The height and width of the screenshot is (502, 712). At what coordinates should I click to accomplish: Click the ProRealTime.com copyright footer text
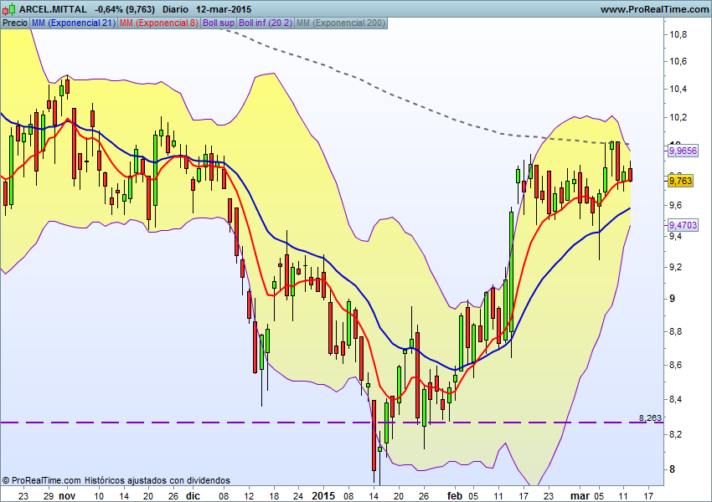click(x=116, y=480)
